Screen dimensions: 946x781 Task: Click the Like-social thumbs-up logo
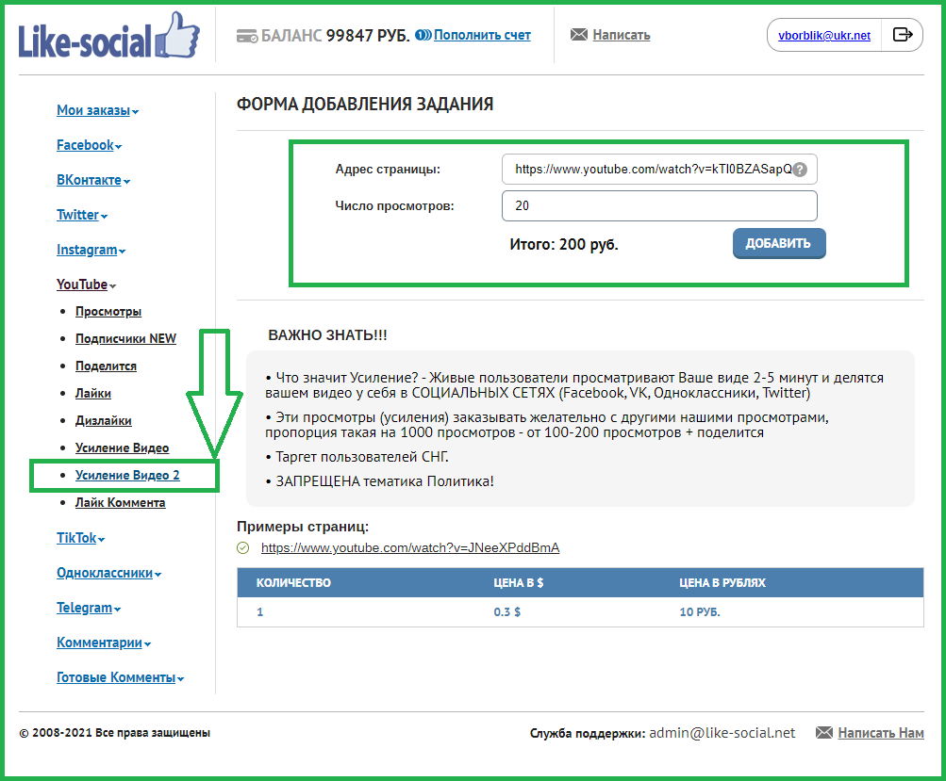(x=108, y=36)
